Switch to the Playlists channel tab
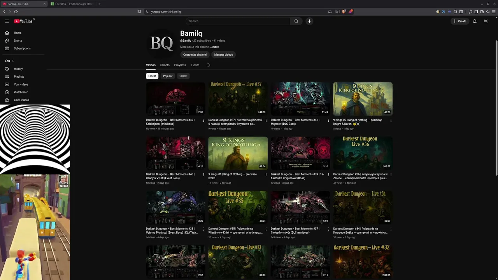 click(180, 65)
